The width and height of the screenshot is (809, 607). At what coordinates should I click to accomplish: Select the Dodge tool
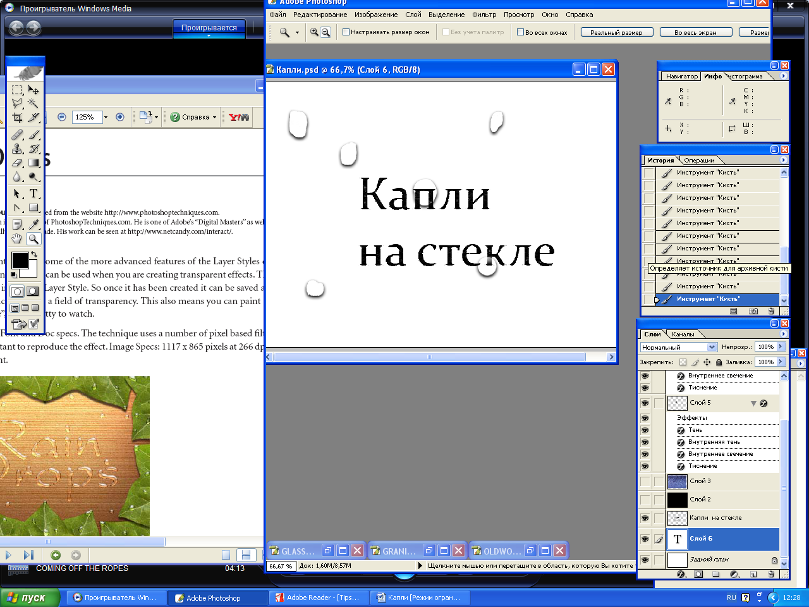[33, 176]
